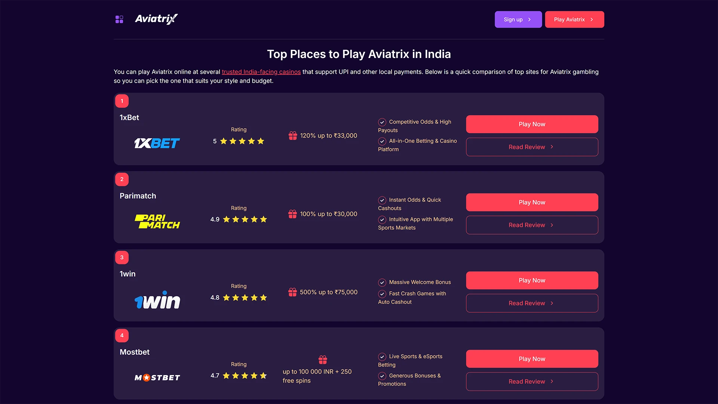Select Play Aviatrix in the top navigation
The width and height of the screenshot is (718, 404).
pyautogui.click(x=574, y=19)
